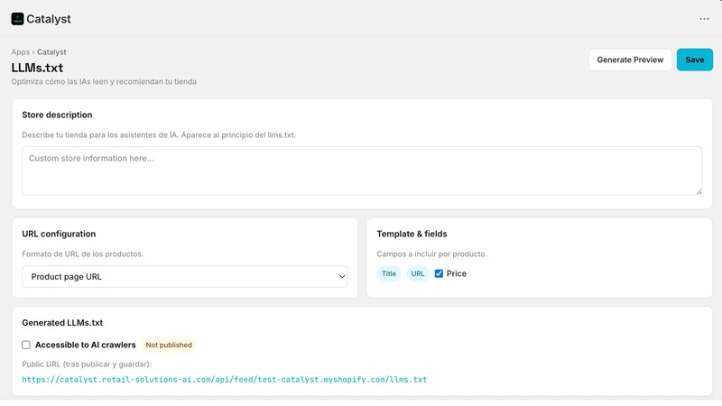Screen dimensions: 722x406
Task: Click 'Campos a incluir por producto.' text
Action: click(431, 254)
